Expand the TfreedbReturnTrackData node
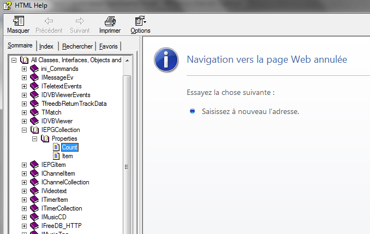The height and width of the screenshot is (234, 370). pos(24,104)
